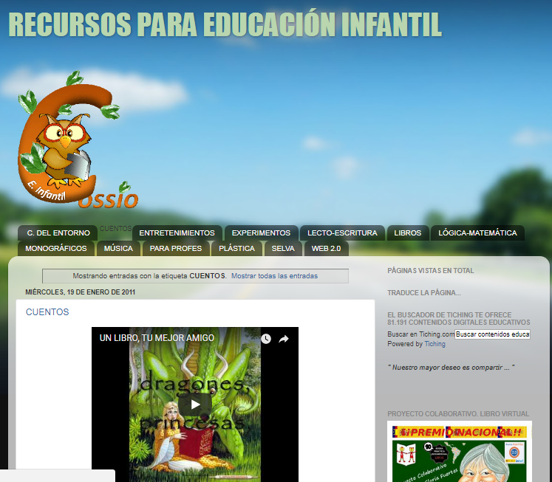Open the C. DEL ENTORNO tab
552x482 pixels.
(x=58, y=233)
